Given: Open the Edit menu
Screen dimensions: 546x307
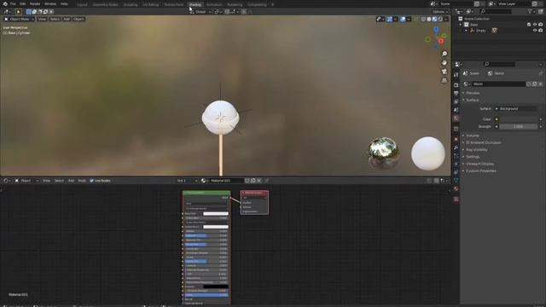Looking at the screenshot, I should click(x=23, y=3).
